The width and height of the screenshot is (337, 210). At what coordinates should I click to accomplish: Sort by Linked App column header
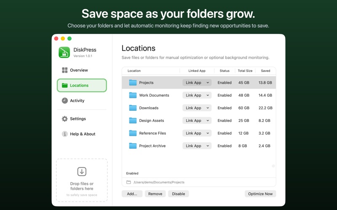click(197, 71)
